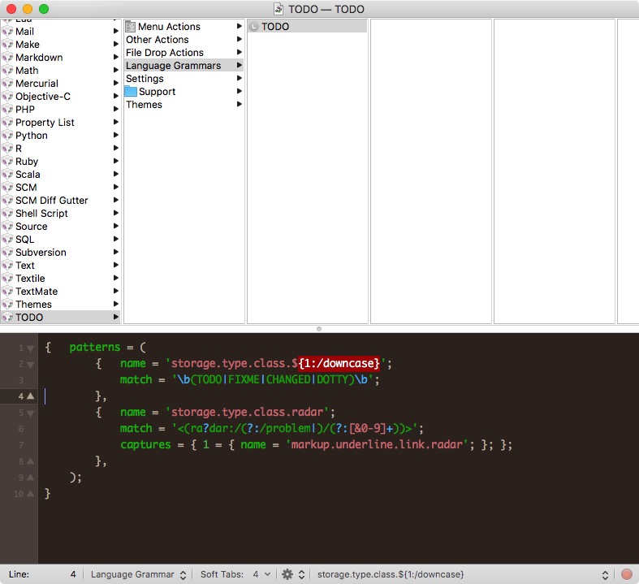Click the TextMate bundle icon

coord(7,292)
